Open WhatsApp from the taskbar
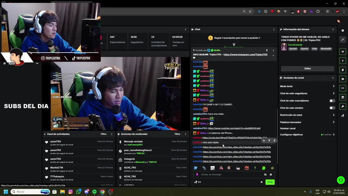348x196 pixels. click(79, 192)
